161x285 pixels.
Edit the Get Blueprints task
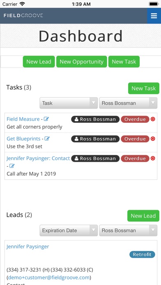[x=47, y=139]
